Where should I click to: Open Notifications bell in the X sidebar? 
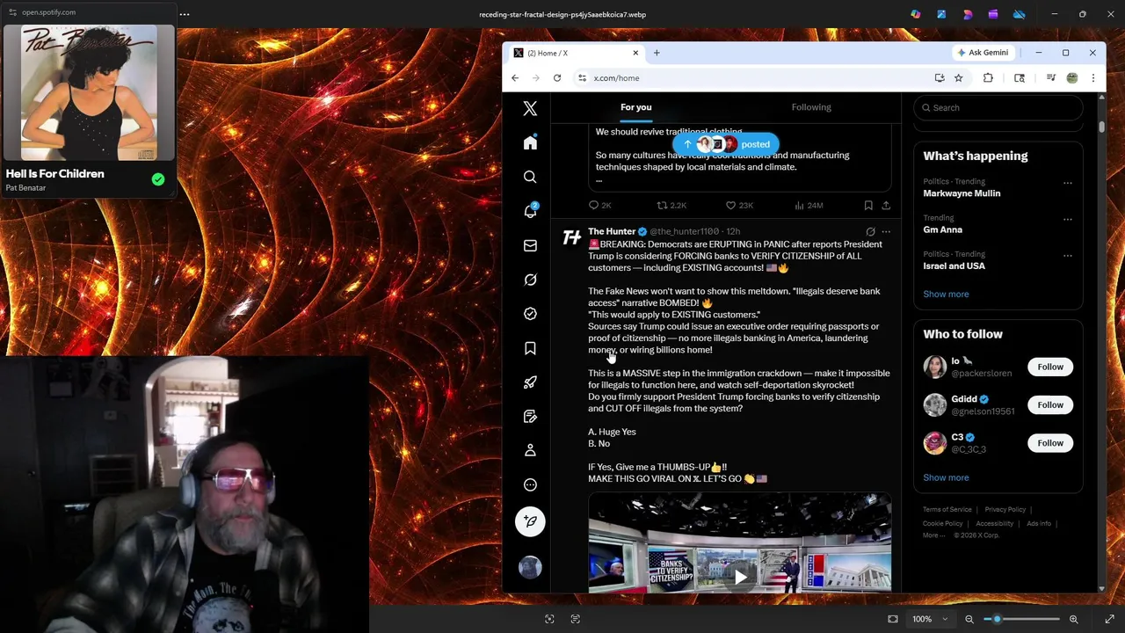click(x=530, y=211)
